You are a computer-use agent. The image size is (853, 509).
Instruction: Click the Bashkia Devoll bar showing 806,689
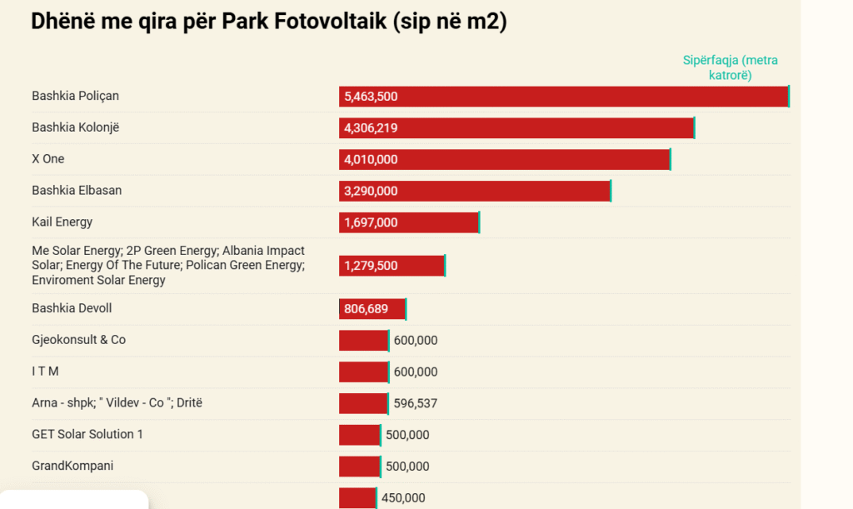[x=372, y=309]
